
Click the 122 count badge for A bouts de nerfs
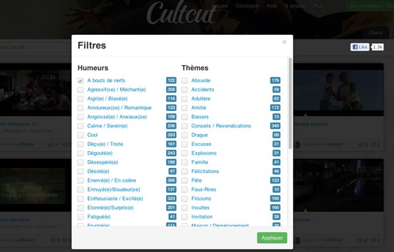tap(171, 80)
